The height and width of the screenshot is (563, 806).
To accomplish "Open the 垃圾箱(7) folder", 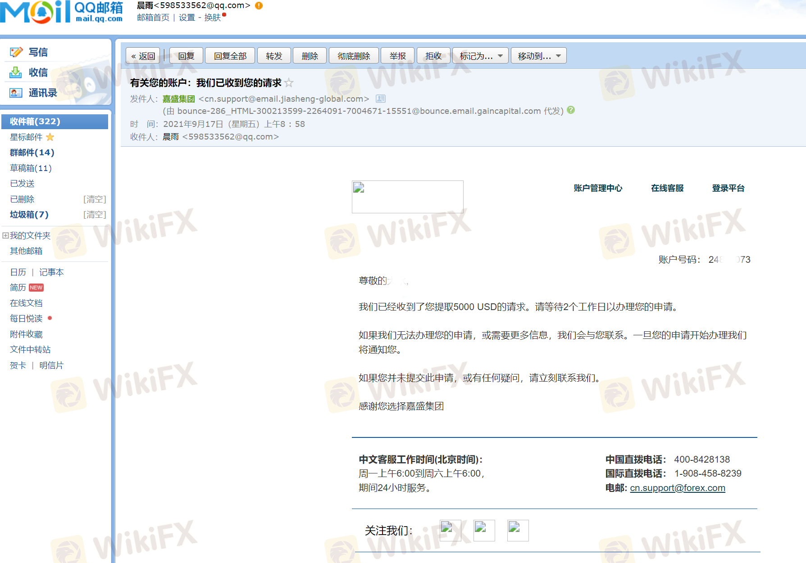I will click(x=29, y=215).
